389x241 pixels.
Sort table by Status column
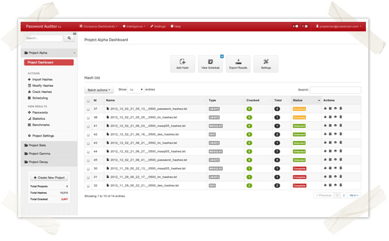306,100
